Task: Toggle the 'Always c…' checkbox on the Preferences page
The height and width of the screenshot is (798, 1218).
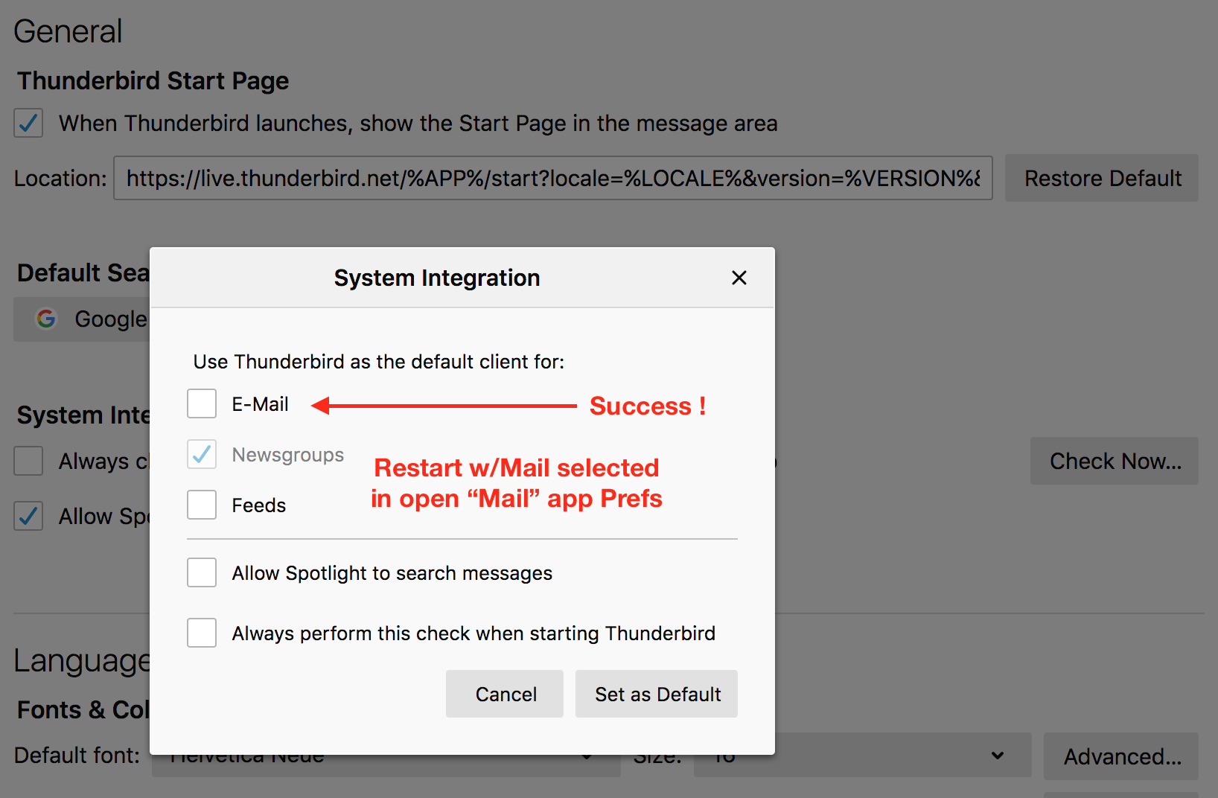Action: tap(28, 461)
